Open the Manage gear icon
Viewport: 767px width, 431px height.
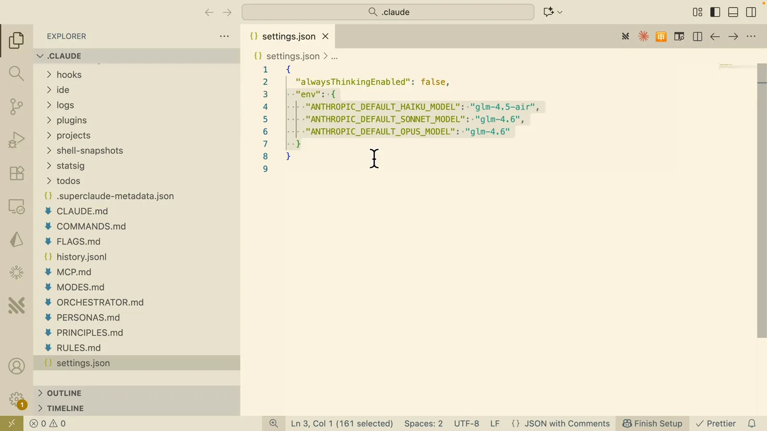(16, 399)
